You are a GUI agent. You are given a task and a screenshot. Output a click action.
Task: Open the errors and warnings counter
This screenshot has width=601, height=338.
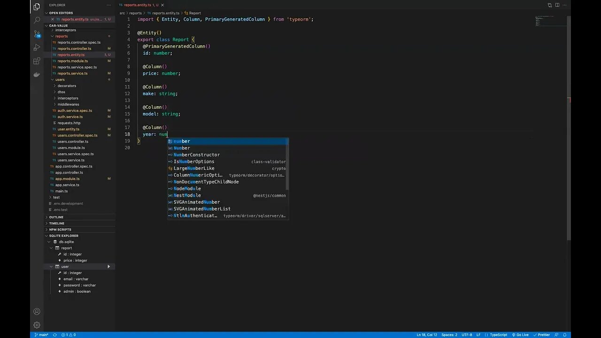pos(69,335)
